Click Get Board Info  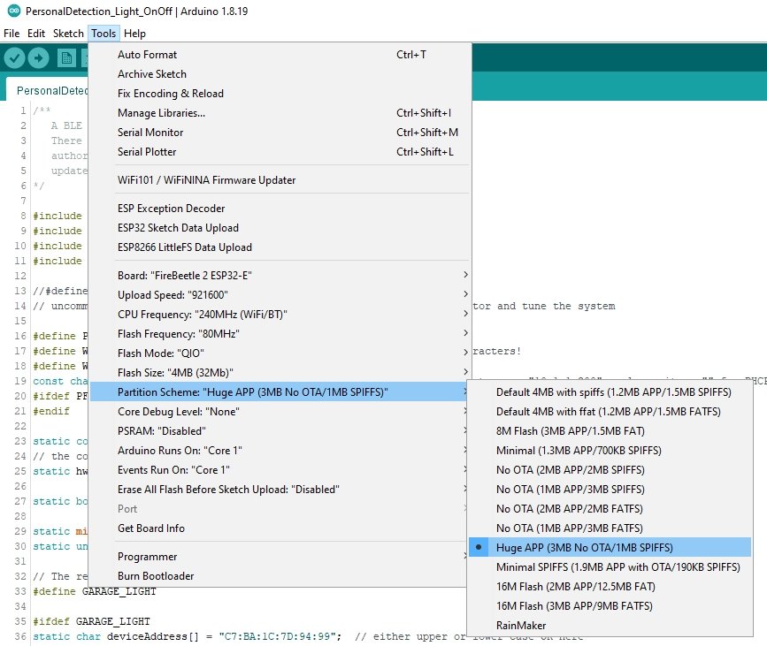tap(280, 528)
